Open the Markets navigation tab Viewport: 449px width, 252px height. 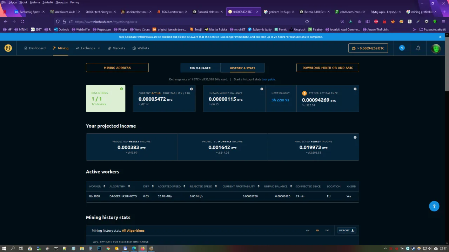tap(116, 48)
